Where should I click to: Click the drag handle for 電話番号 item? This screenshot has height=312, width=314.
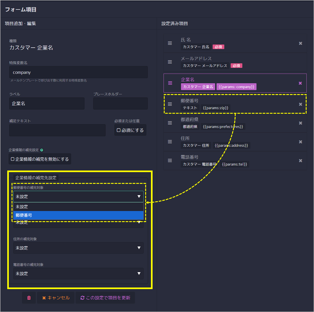point(170,161)
